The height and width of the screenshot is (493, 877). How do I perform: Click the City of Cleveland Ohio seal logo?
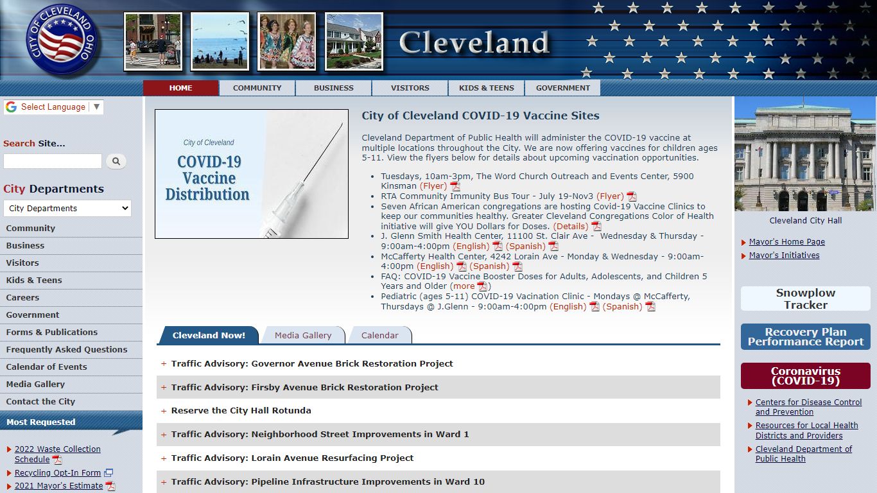point(62,39)
